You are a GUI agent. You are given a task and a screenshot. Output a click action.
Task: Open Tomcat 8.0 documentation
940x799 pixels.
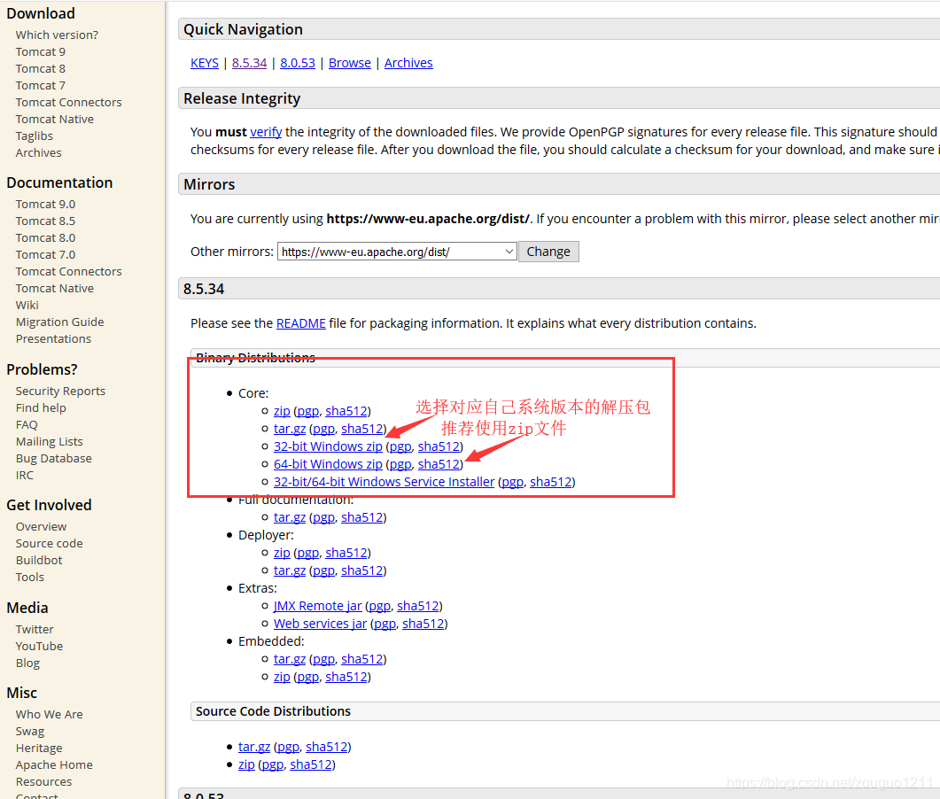click(x=45, y=238)
